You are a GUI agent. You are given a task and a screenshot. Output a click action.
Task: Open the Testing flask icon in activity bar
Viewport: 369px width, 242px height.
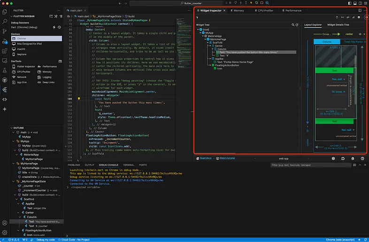5,70
